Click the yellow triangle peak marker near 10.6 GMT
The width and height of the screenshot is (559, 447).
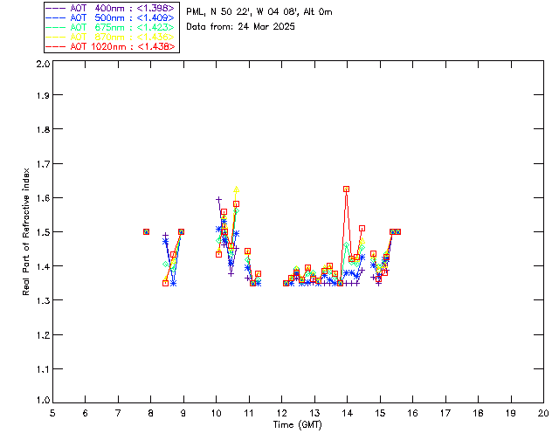click(236, 189)
